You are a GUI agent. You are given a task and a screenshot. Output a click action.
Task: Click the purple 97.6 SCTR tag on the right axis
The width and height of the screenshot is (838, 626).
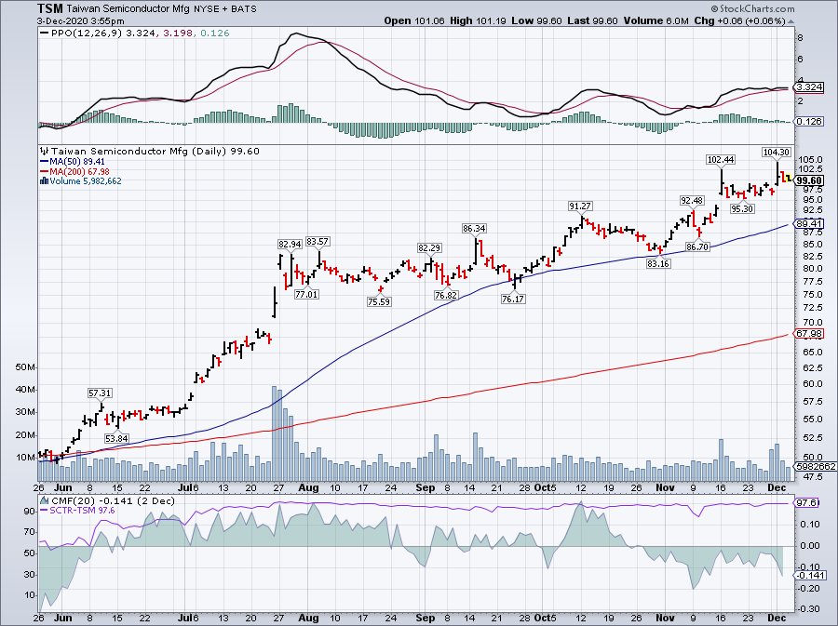[806, 503]
